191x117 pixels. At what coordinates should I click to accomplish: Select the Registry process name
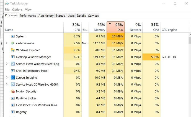(x=21, y=112)
